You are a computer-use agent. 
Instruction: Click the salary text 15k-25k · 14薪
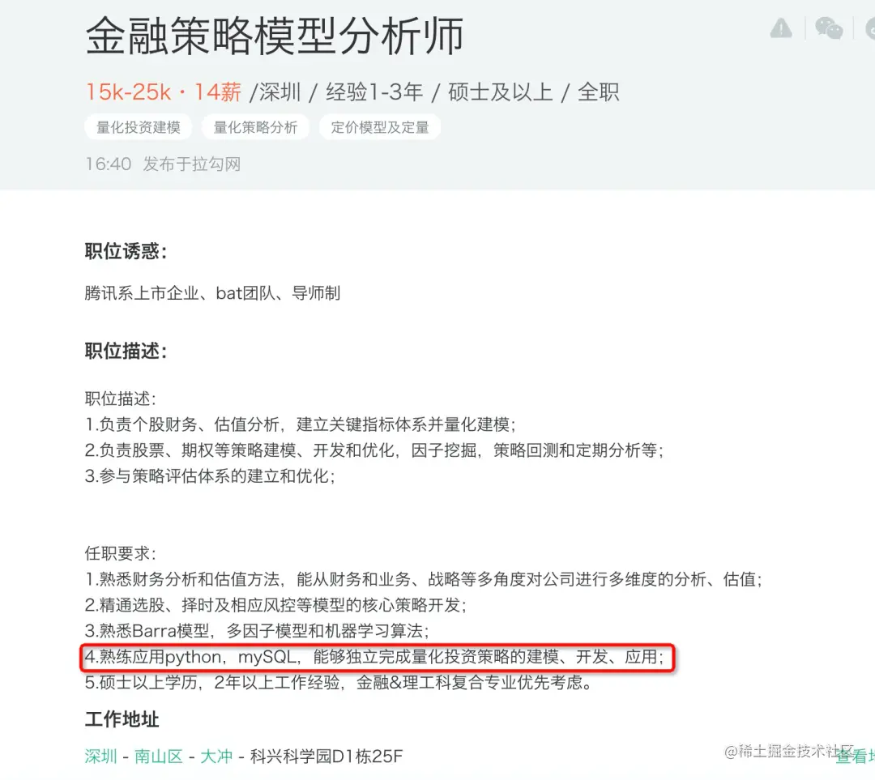point(164,92)
